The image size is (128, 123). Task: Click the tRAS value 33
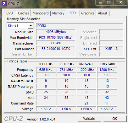pyautogui.click(x=86, y=92)
